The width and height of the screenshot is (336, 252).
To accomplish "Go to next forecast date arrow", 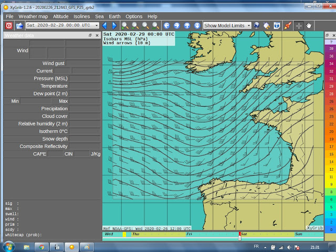I will [114, 25].
